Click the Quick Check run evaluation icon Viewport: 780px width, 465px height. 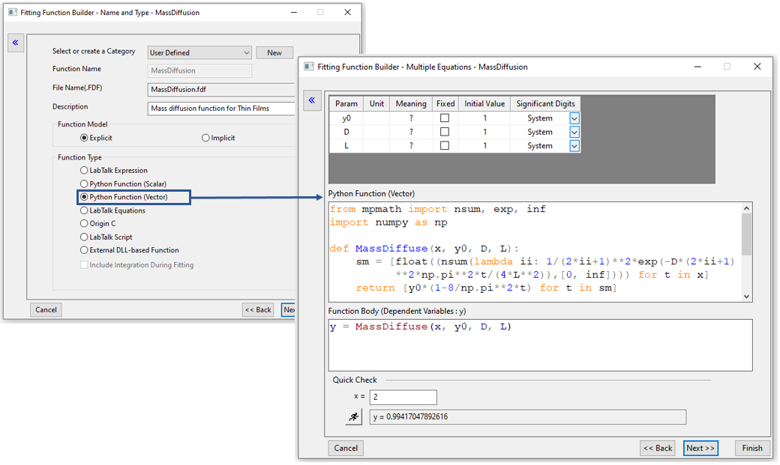point(353,417)
